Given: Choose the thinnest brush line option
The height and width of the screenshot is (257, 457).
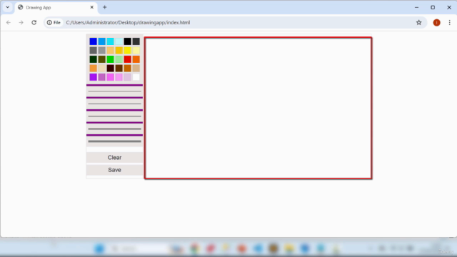Looking at the screenshot, I should point(114,91).
